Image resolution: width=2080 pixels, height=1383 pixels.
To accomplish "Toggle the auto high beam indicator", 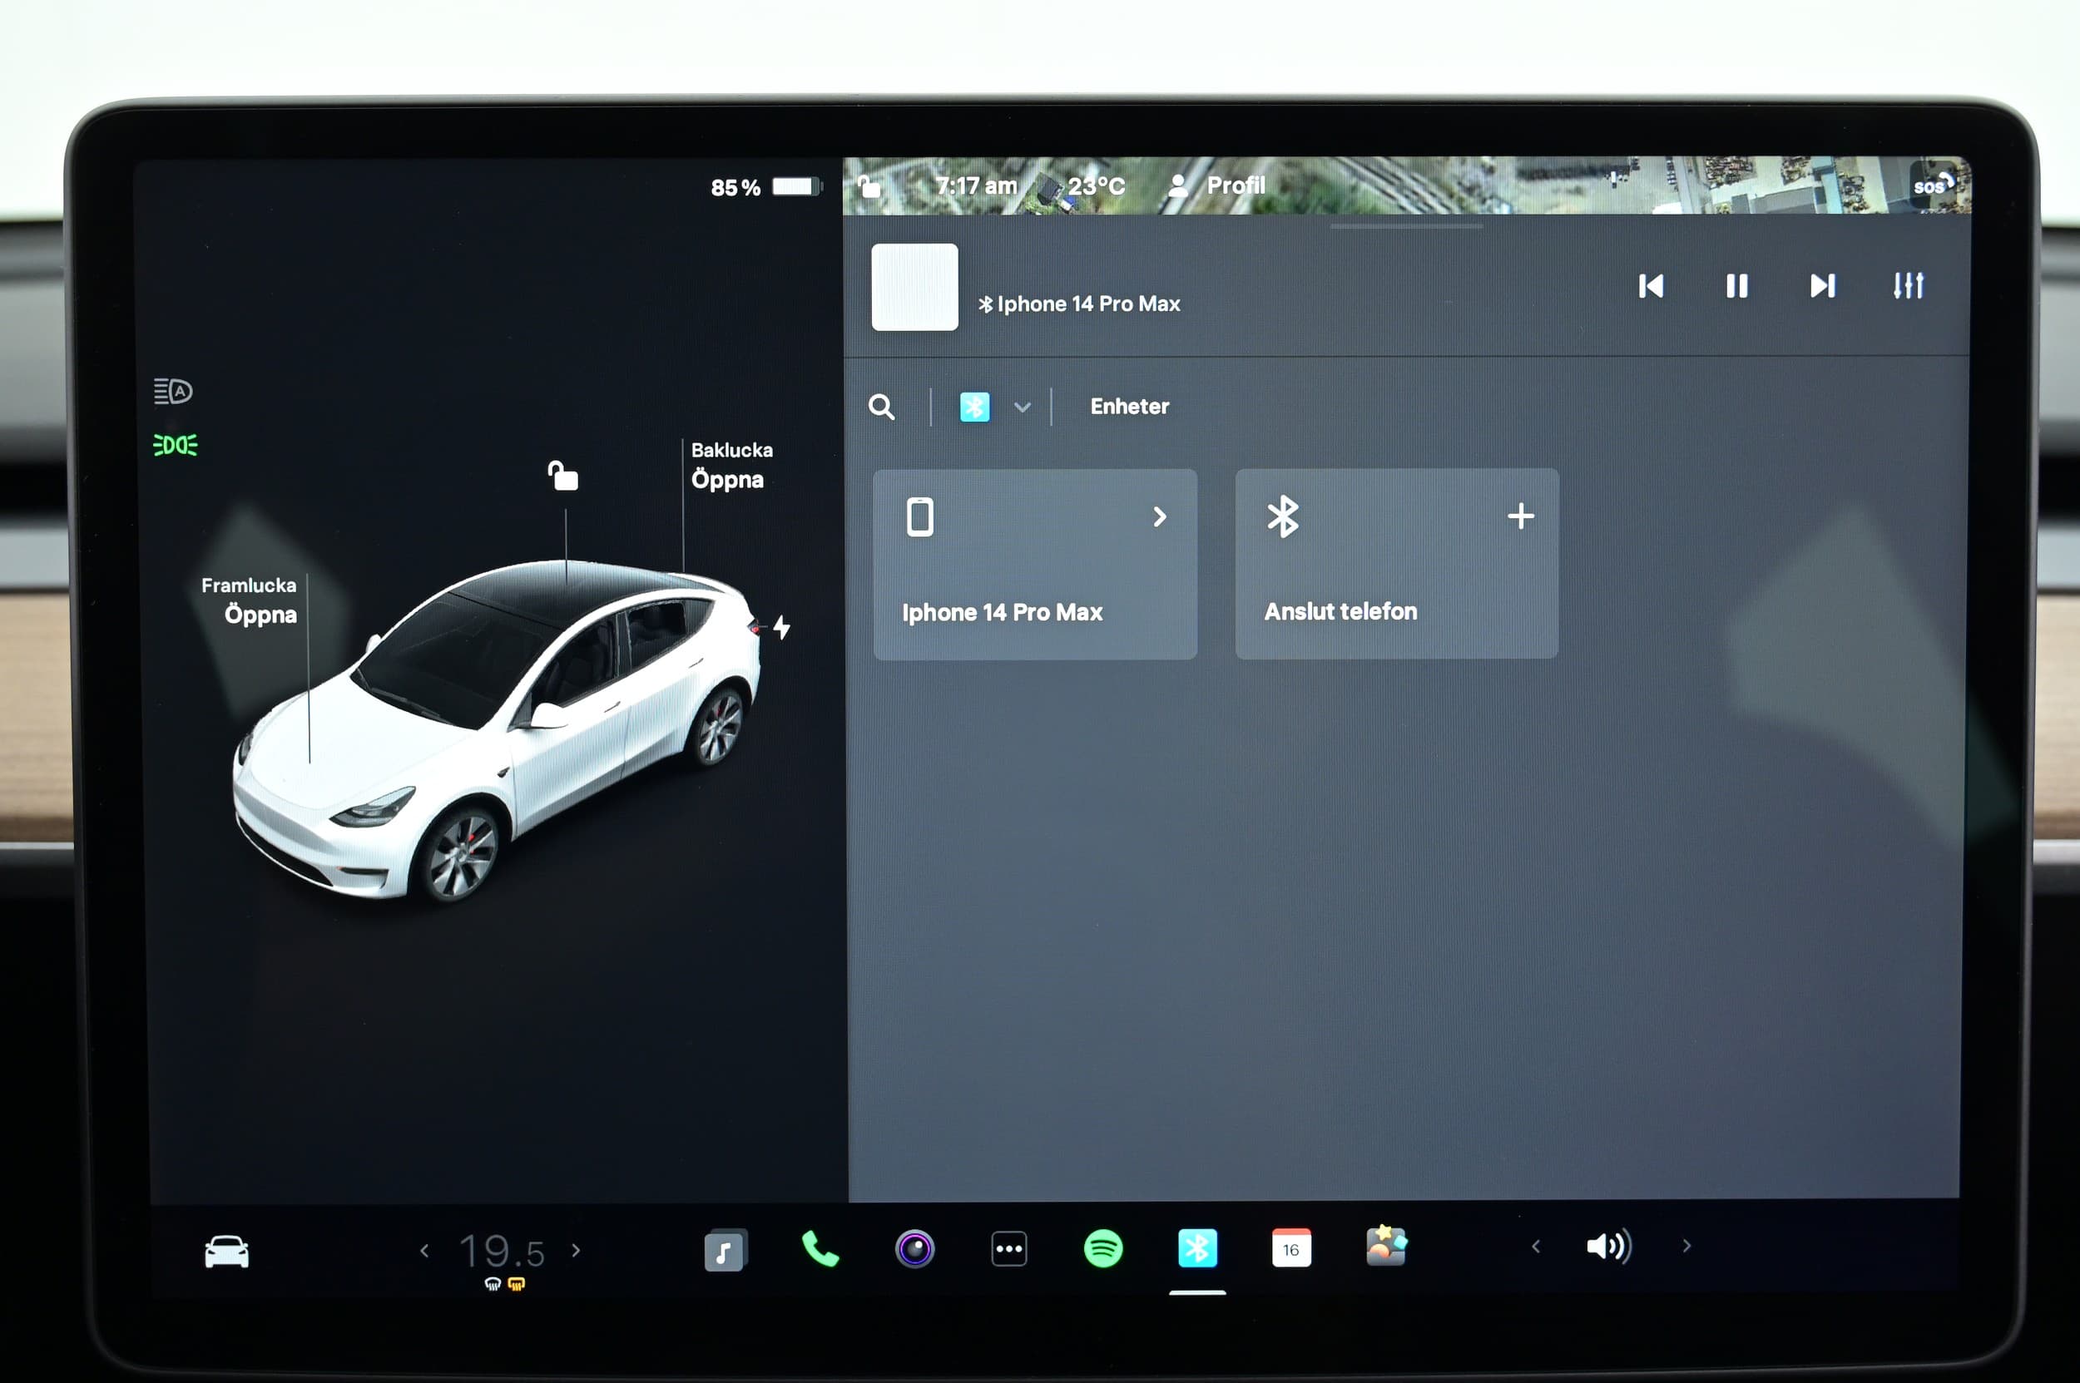I will tap(173, 391).
